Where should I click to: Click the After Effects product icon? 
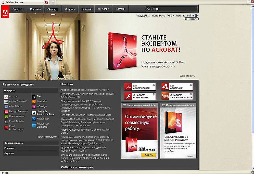6,107
